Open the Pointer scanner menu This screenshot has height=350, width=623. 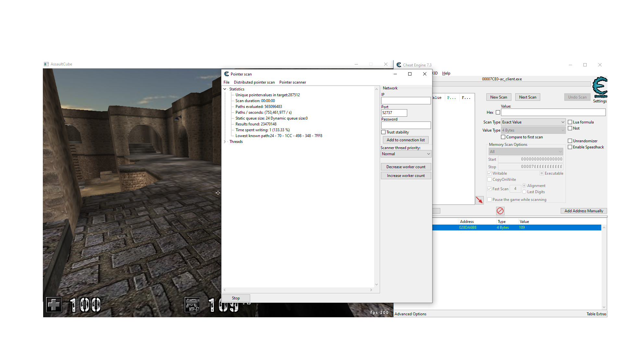[293, 82]
